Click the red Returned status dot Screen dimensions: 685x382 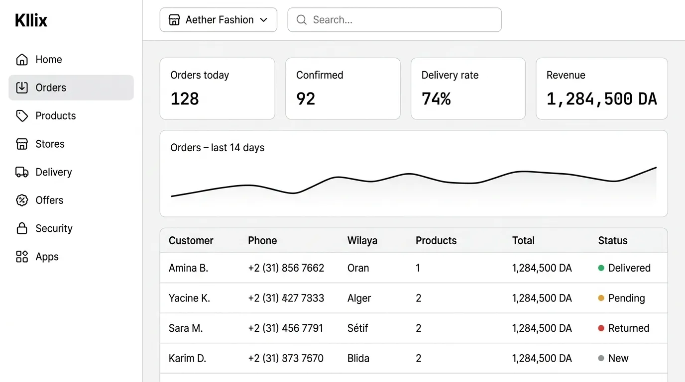(601, 328)
